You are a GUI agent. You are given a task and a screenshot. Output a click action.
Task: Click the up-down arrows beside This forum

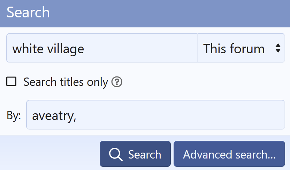tap(278, 48)
